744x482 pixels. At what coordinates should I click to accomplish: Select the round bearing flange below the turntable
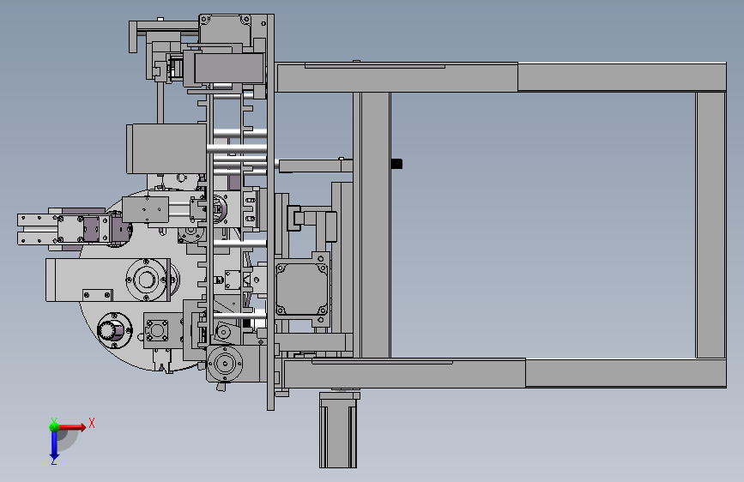tap(224, 364)
